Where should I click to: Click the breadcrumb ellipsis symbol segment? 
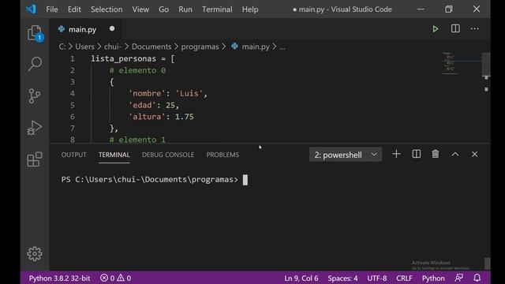[x=282, y=47]
